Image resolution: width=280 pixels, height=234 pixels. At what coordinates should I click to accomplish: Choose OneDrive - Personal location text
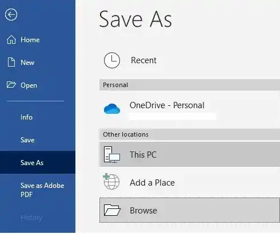(x=167, y=105)
